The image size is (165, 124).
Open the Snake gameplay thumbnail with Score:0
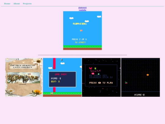click(141, 77)
